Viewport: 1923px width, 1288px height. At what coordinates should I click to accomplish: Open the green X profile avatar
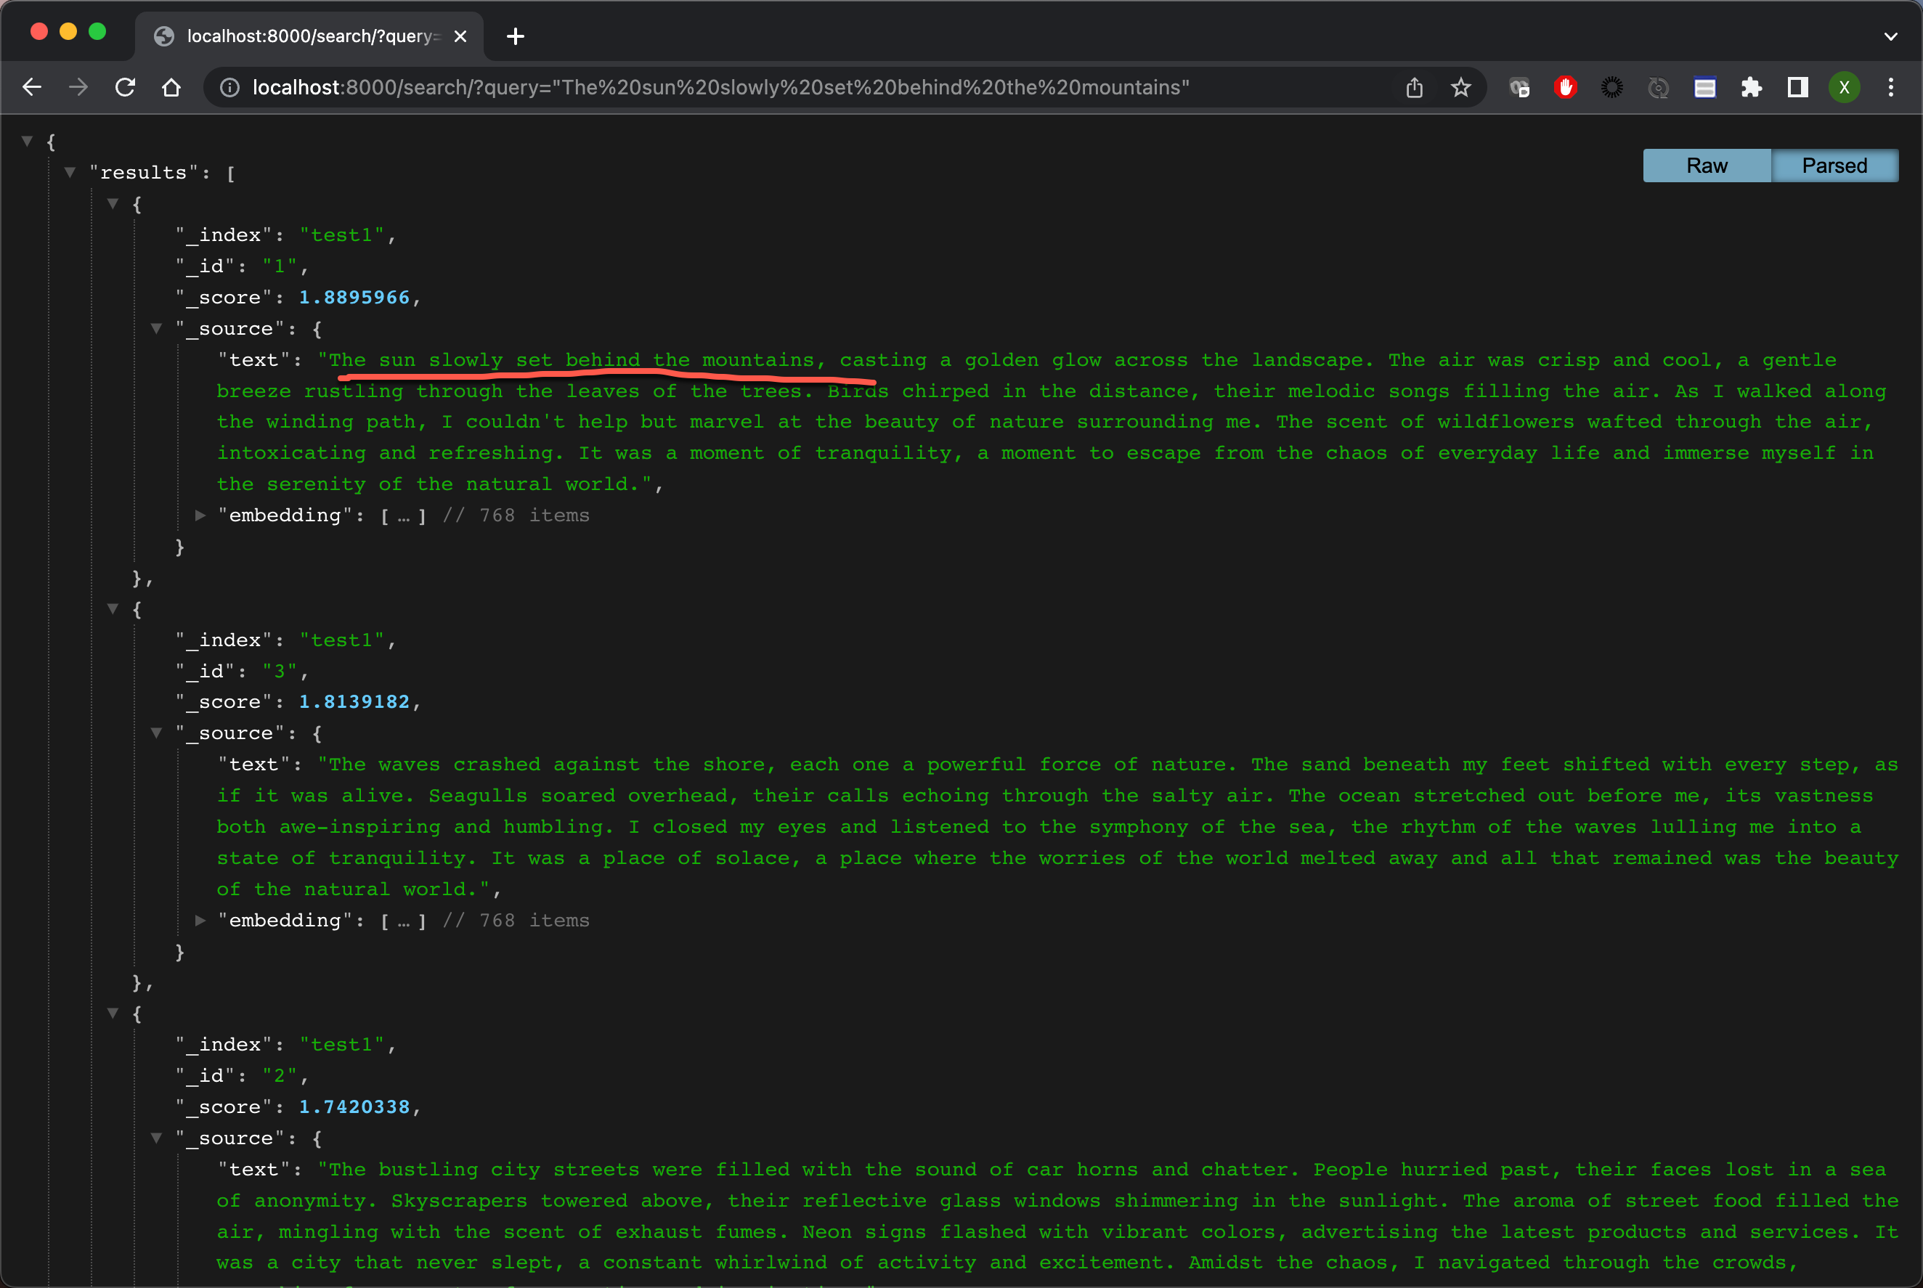click(x=1845, y=87)
